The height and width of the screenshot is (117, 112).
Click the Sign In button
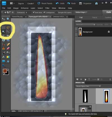(x=21, y=3)
